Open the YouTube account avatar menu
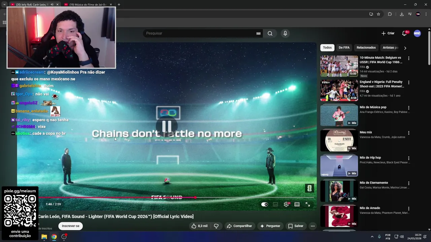 click(x=417, y=33)
